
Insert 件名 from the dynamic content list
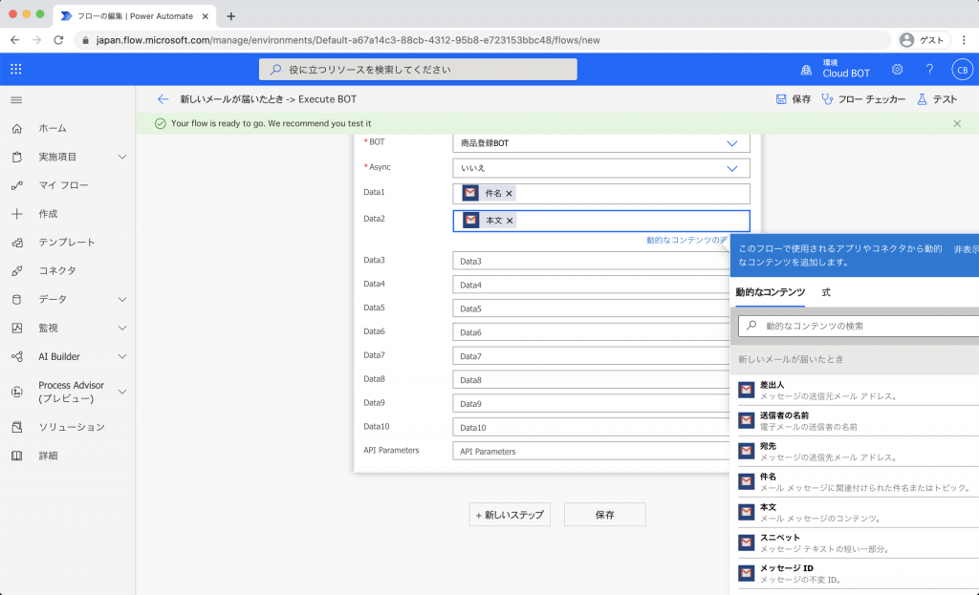click(x=859, y=481)
